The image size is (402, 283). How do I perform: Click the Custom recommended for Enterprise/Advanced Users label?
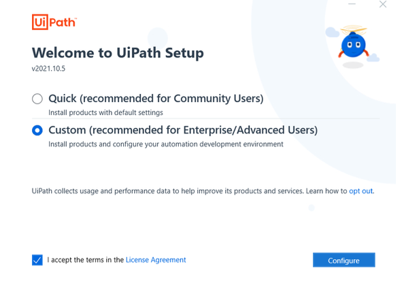point(183,130)
